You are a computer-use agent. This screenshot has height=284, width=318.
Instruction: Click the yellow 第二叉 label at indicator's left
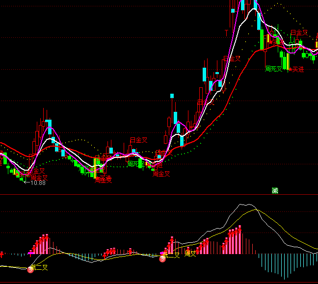[40, 267]
